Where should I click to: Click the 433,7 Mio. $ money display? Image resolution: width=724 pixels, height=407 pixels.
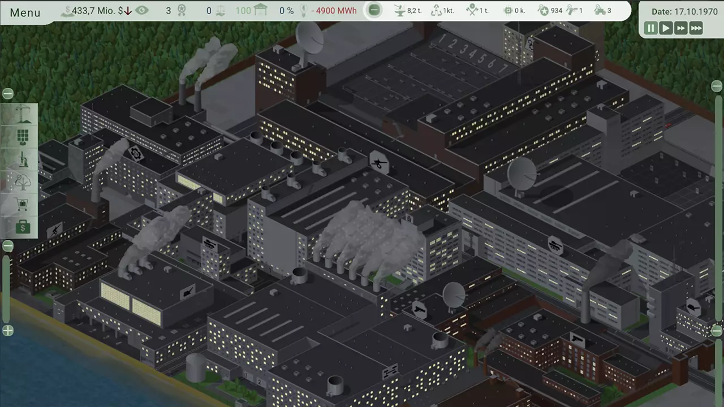[x=97, y=11]
